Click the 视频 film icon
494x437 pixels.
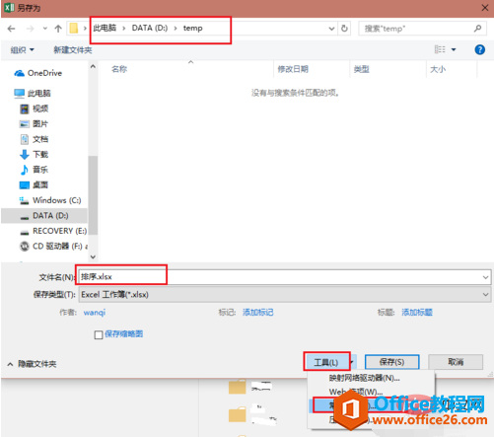pos(25,109)
